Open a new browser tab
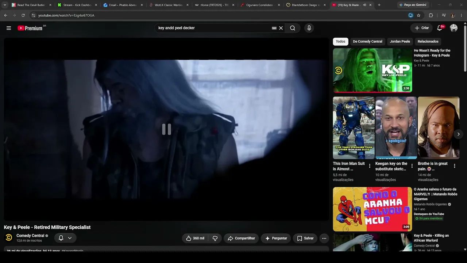 tap(379, 5)
